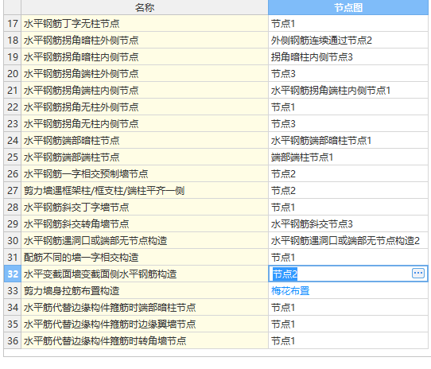431x369 pixels.
Task: Select the highlighted row number 32 header
Action: point(13,274)
